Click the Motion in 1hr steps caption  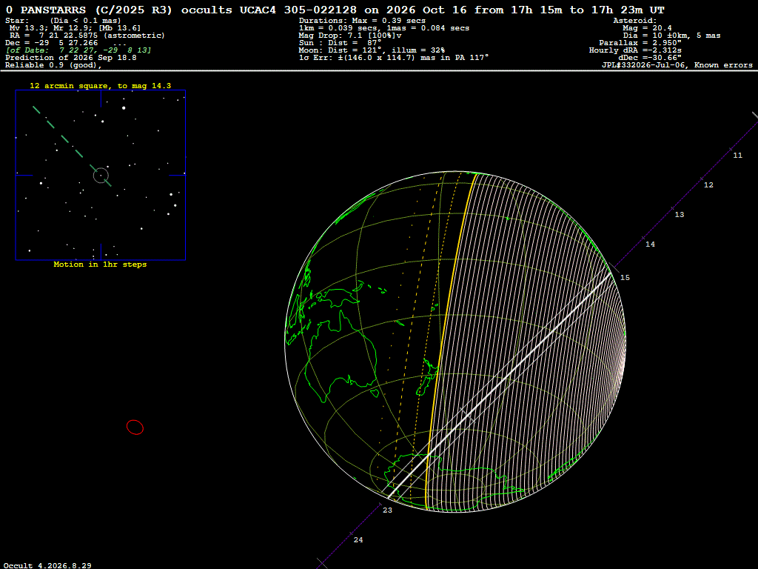point(100,264)
